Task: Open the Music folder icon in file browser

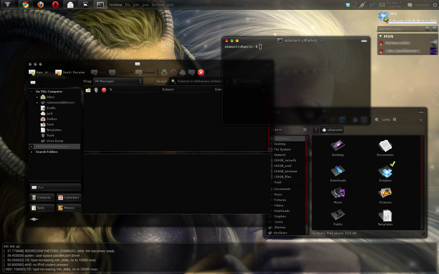Action: pos(338,195)
